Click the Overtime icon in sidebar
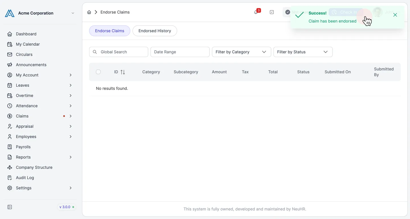This screenshot has height=219, width=410. click(x=10, y=96)
